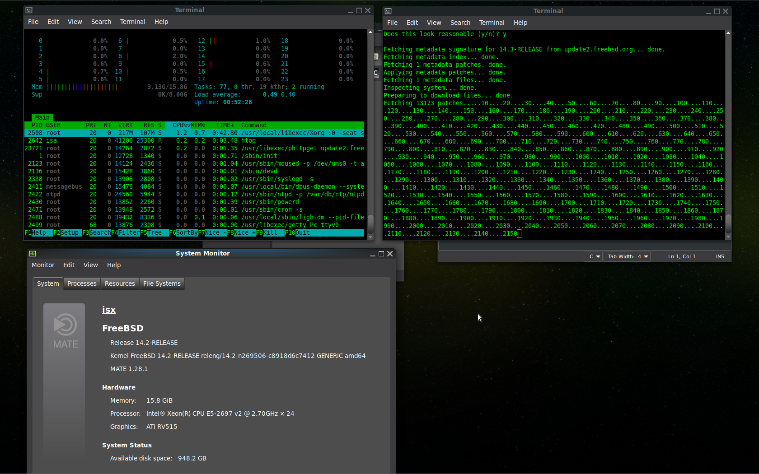Open the Monitor menu in System Monitor
The image size is (759, 474).
(x=43, y=265)
